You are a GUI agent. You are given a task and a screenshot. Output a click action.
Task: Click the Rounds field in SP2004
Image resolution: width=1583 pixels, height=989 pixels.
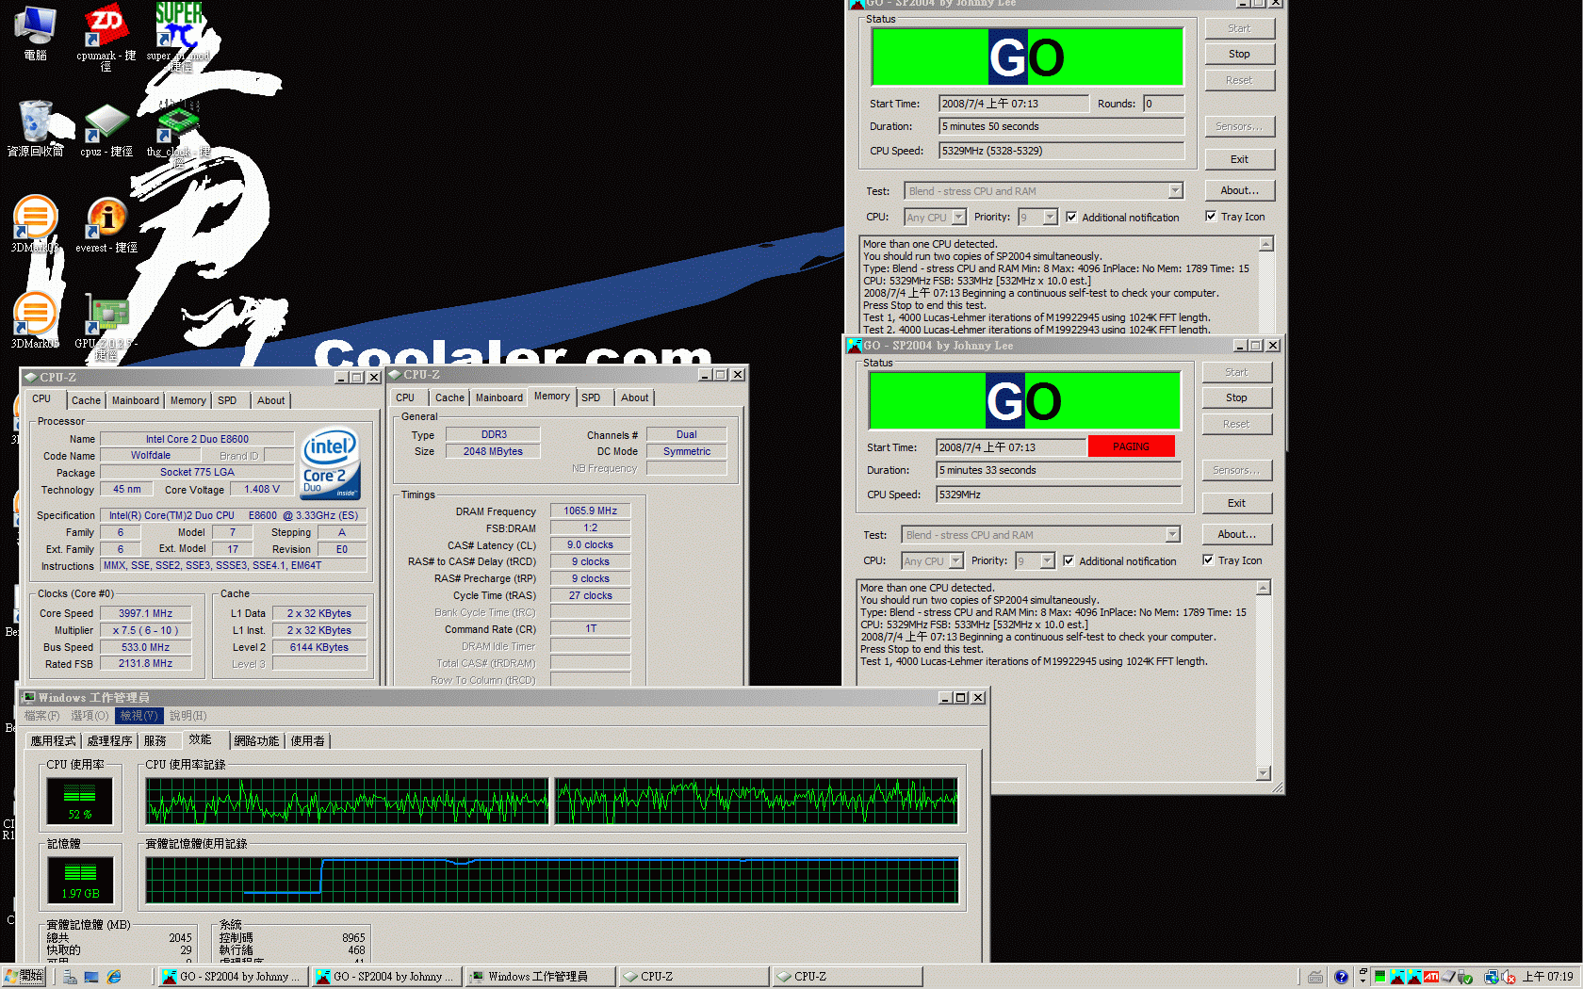pos(1164,104)
